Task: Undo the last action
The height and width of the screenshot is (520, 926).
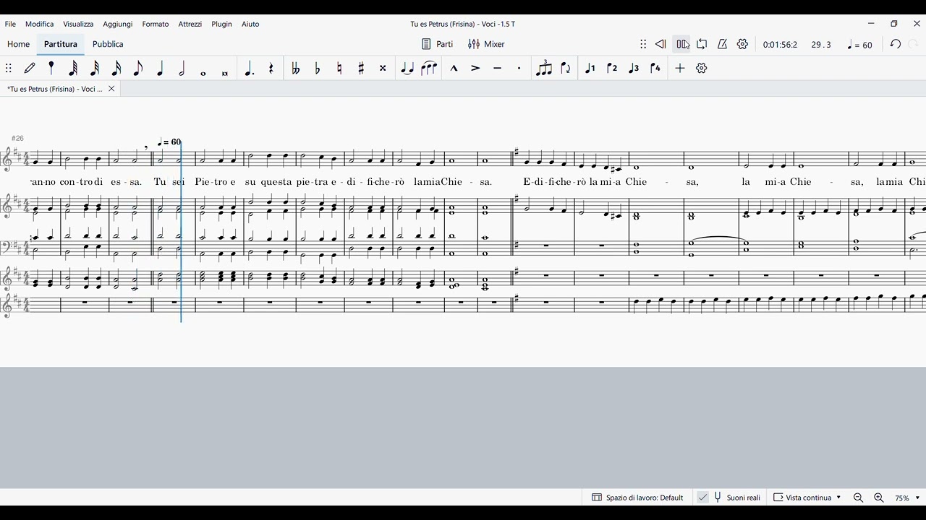Action: [896, 44]
